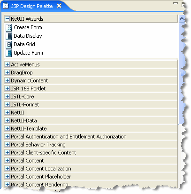Image resolution: width=191 pixels, height=194 pixels.
Task: Click the DragDrop header text
Action: tap(22, 73)
